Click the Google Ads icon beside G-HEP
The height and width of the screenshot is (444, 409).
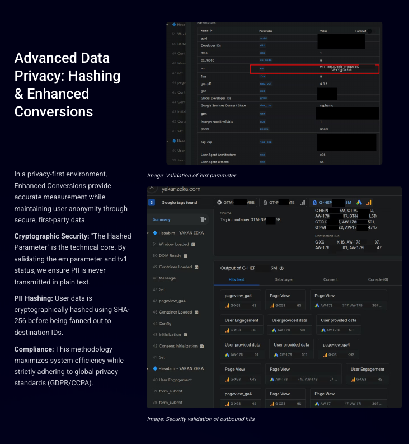coord(359,203)
